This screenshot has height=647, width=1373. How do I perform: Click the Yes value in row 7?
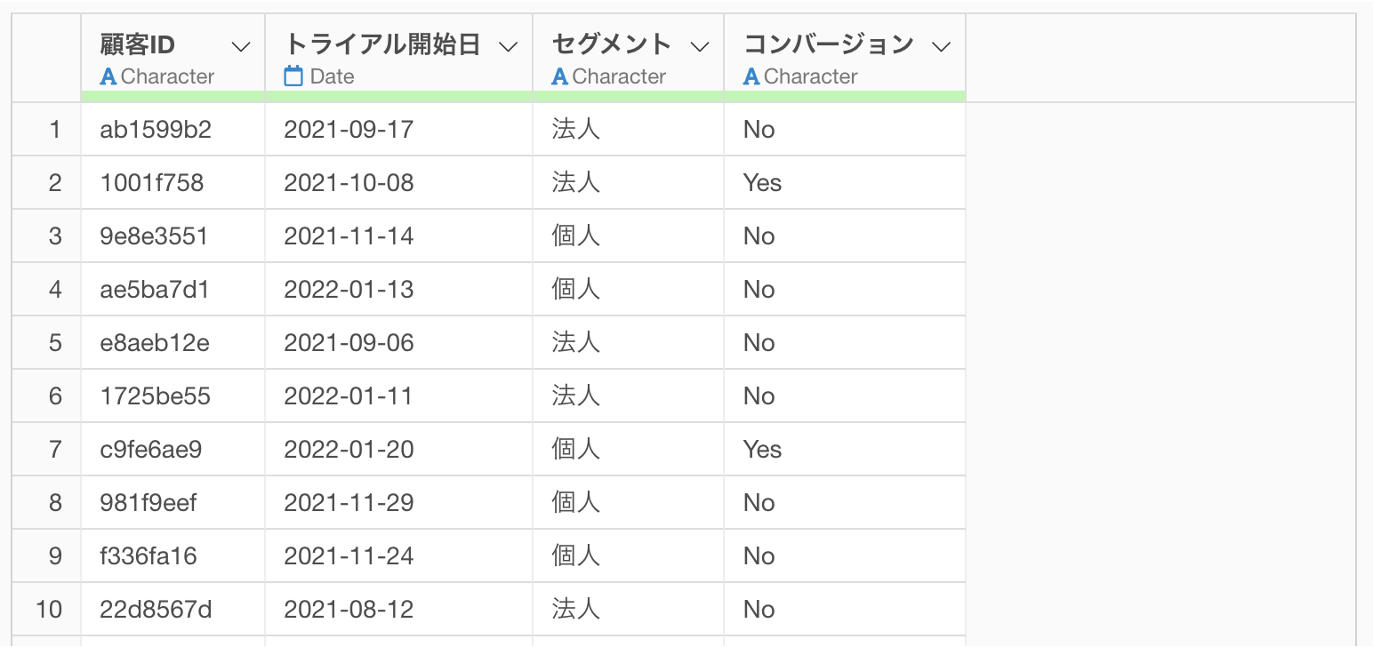(763, 450)
